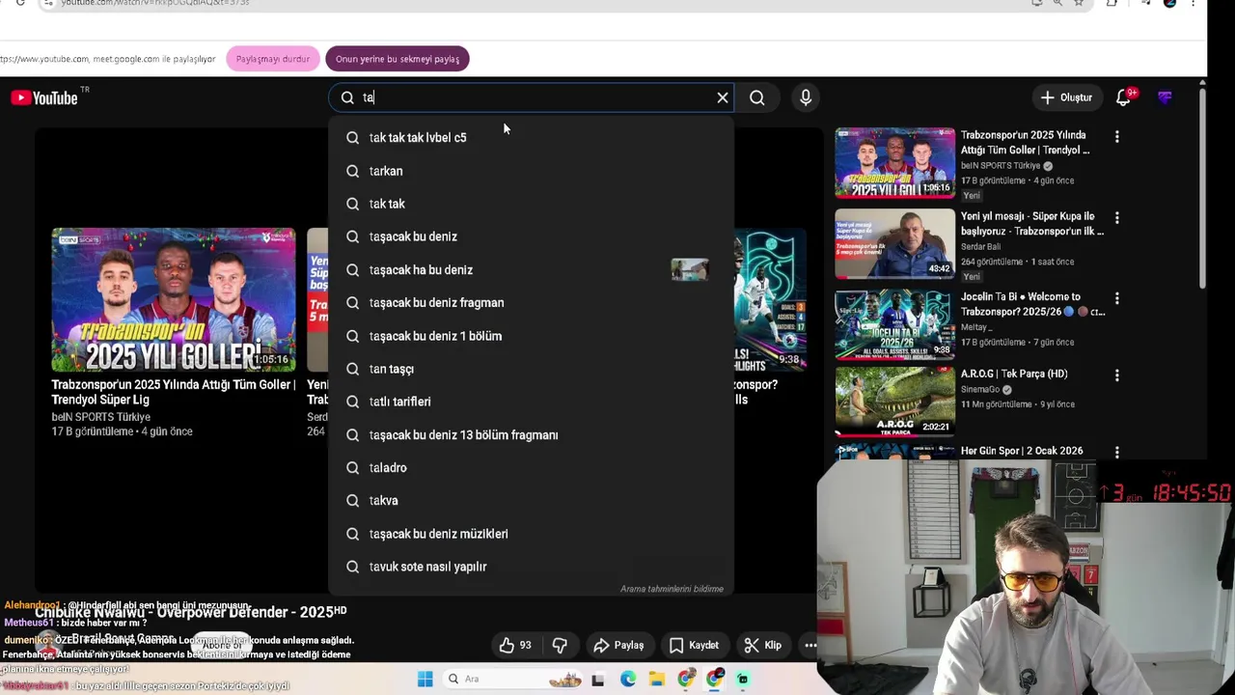This screenshot has height=695, width=1235.
Task: Open options for Her Gün Spor video
Action: (1117, 452)
